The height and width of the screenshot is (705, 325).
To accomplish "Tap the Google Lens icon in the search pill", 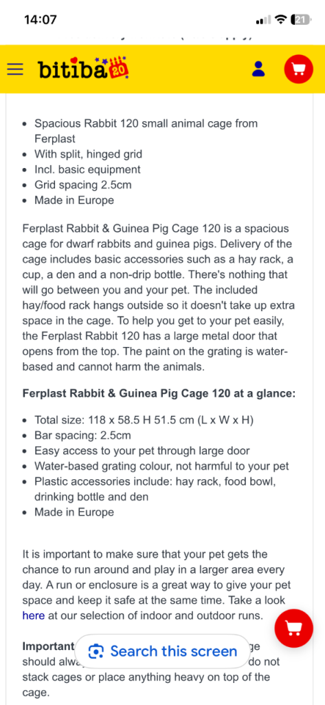I will (96, 651).
